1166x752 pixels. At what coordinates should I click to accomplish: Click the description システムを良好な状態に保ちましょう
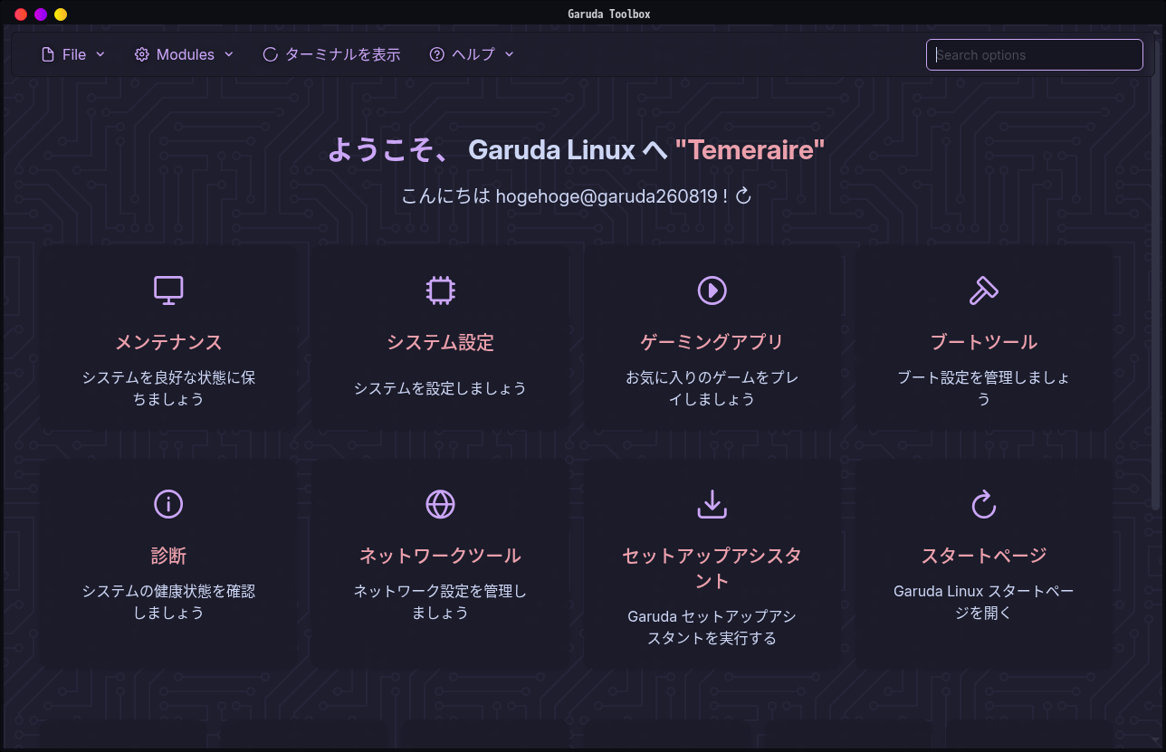(168, 388)
